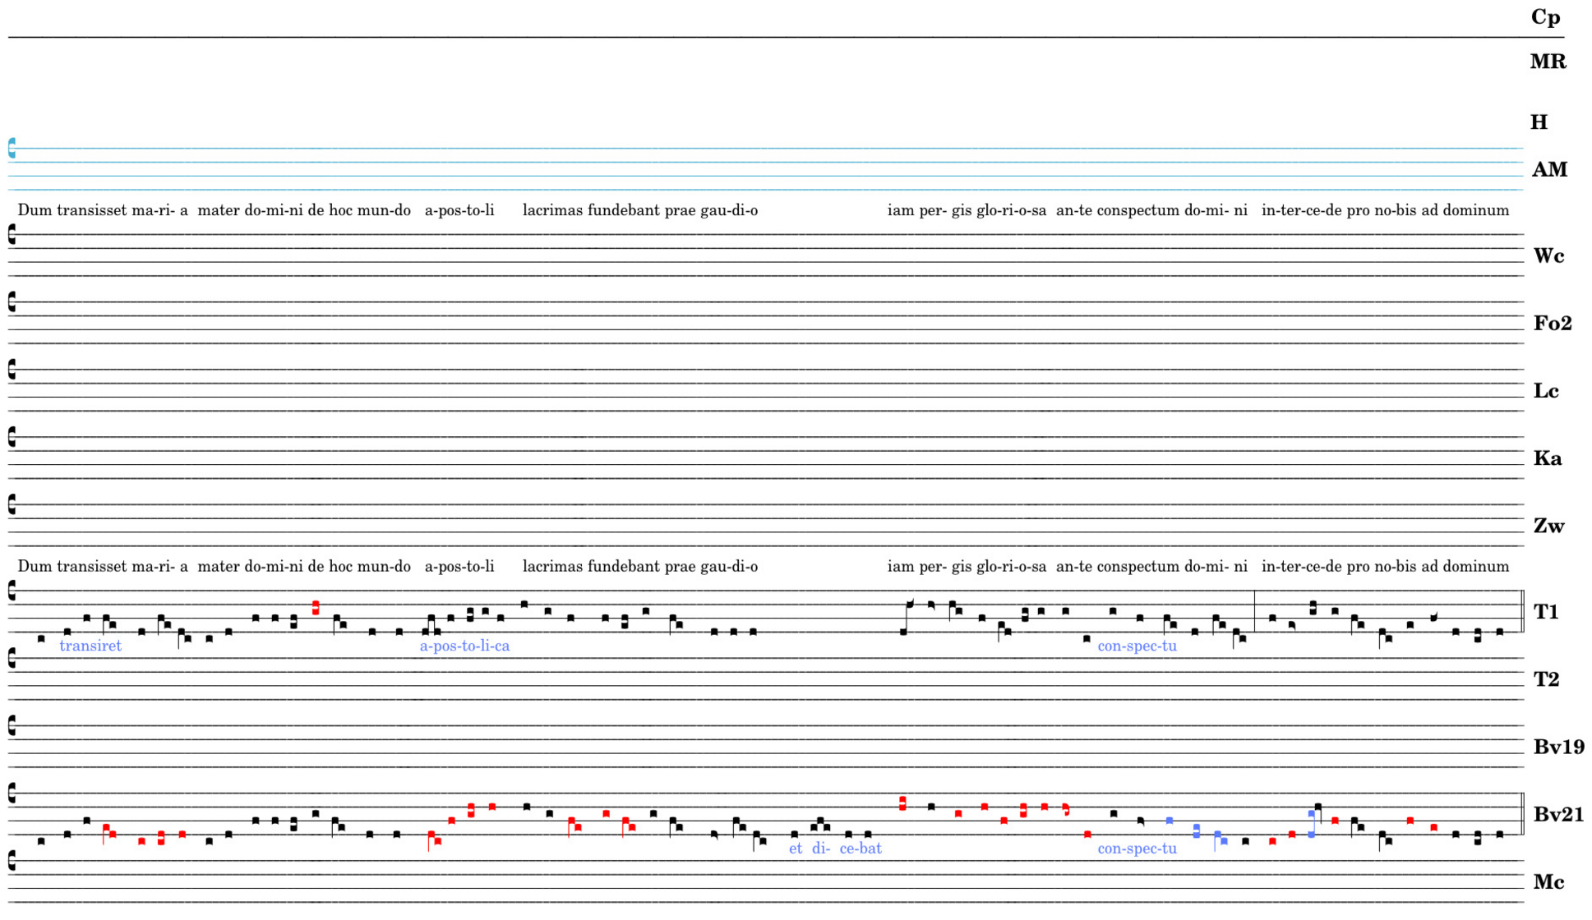This screenshot has height=920, width=1592.
Task: Click the clef at start of Fo2 staff
Action: tap(12, 301)
